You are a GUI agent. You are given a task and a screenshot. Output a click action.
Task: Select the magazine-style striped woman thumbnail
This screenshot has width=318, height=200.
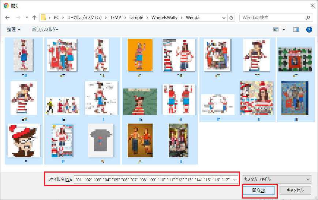62,140
